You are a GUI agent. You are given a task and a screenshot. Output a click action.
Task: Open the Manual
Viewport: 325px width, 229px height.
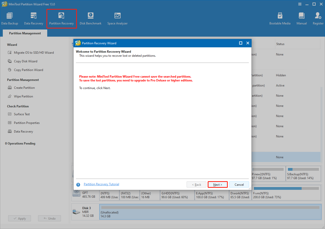click(x=301, y=18)
